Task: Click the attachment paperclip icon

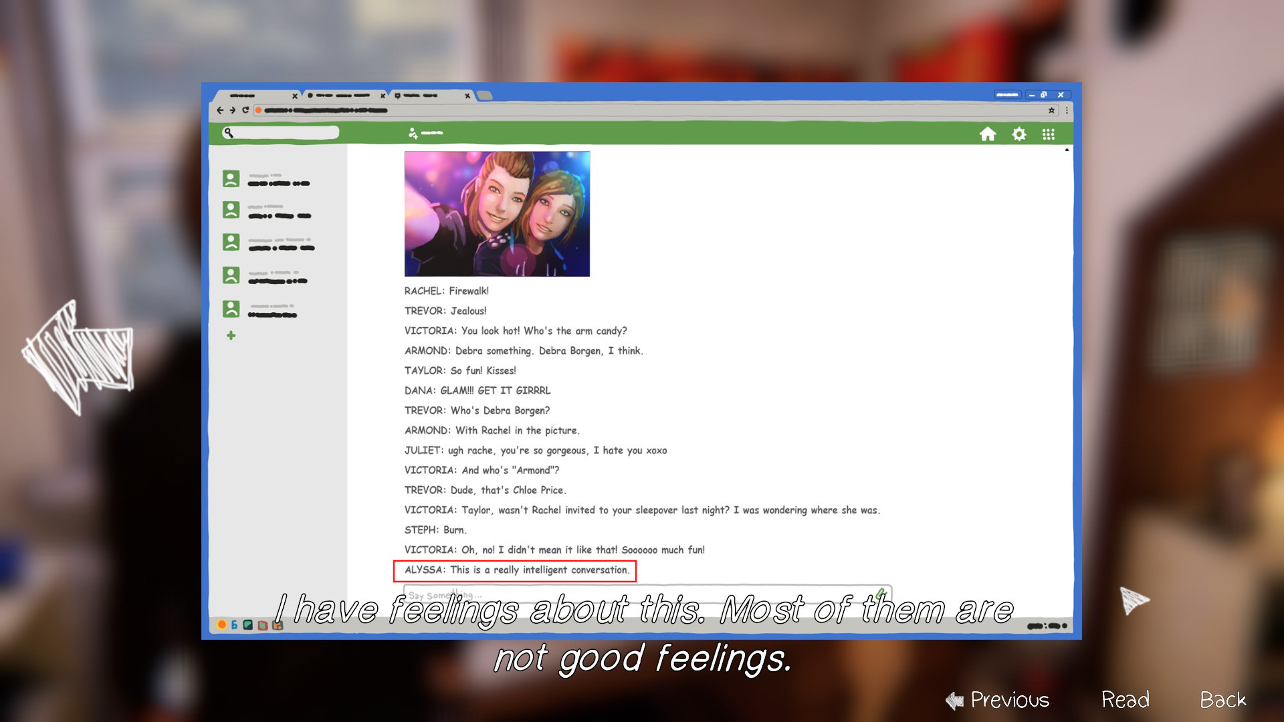Action: click(881, 593)
